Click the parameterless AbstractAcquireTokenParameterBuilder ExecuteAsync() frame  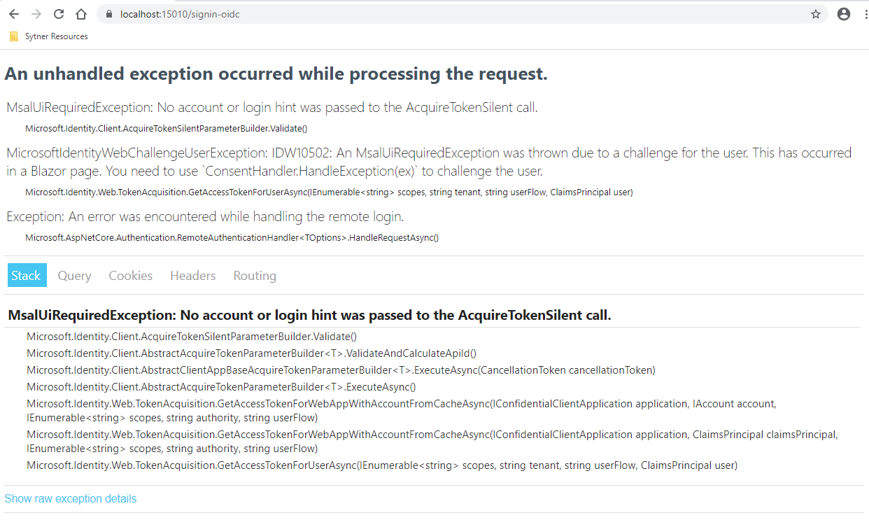(x=221, y=387)
